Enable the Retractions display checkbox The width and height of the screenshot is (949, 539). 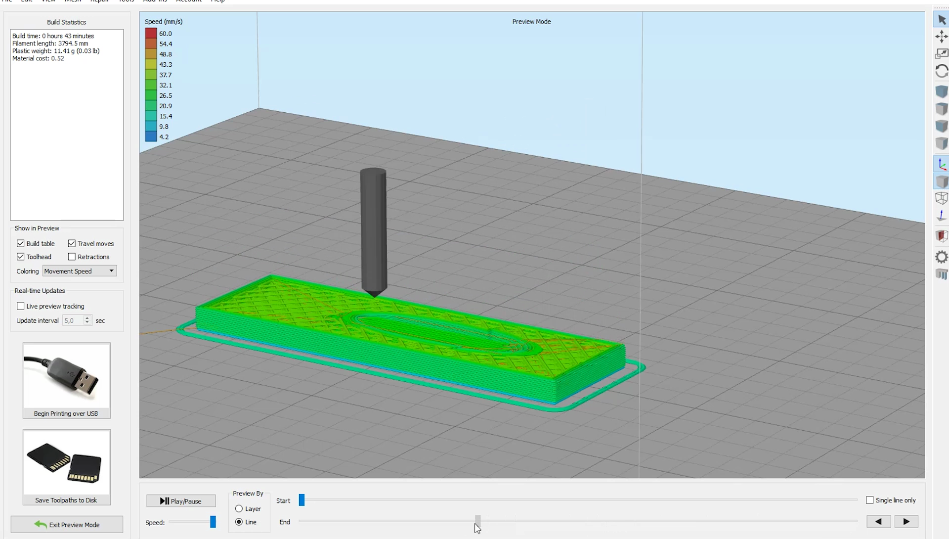pyautogui.click(x=72, y=256)
